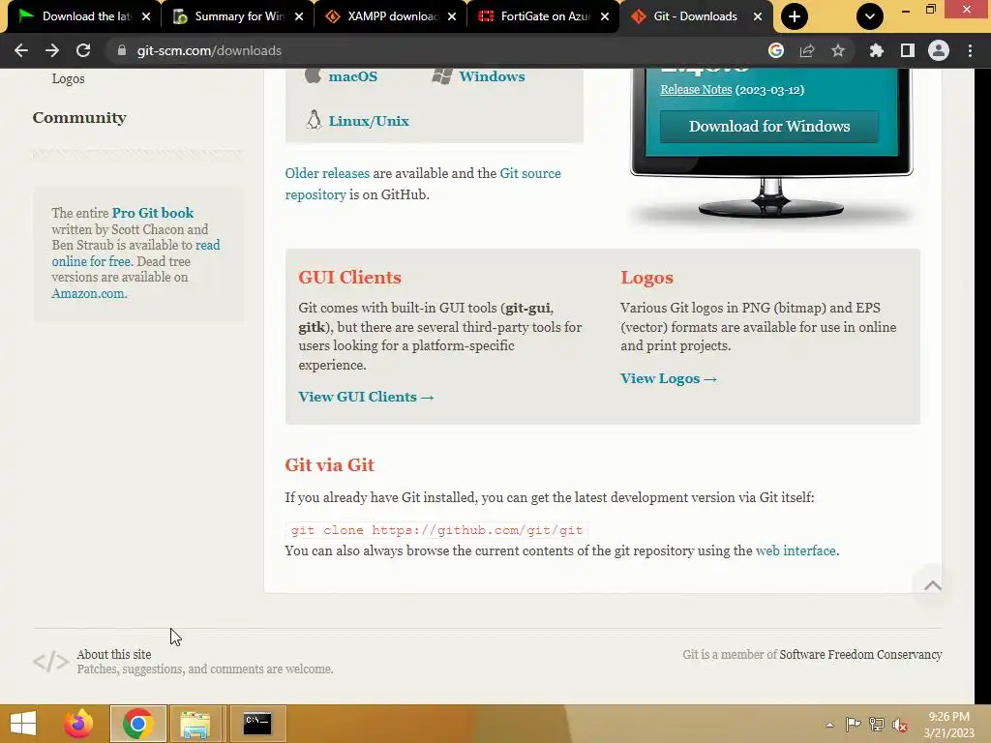
Task: Close the Download the lat tab
Action: click(x=146, y=16)
